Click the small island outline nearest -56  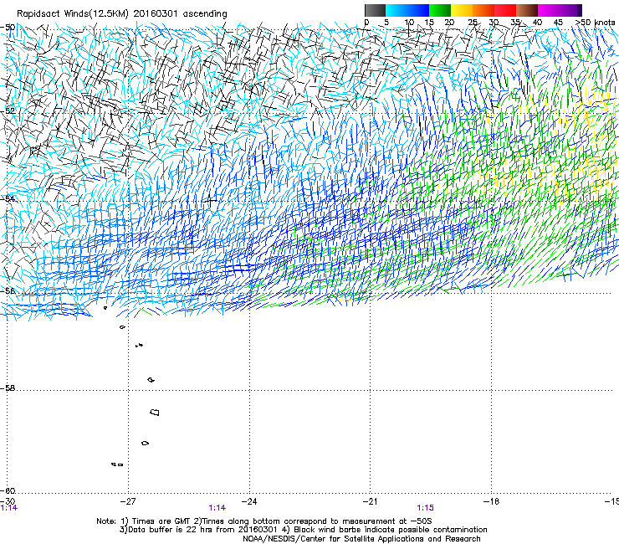[x=105, y=308]
